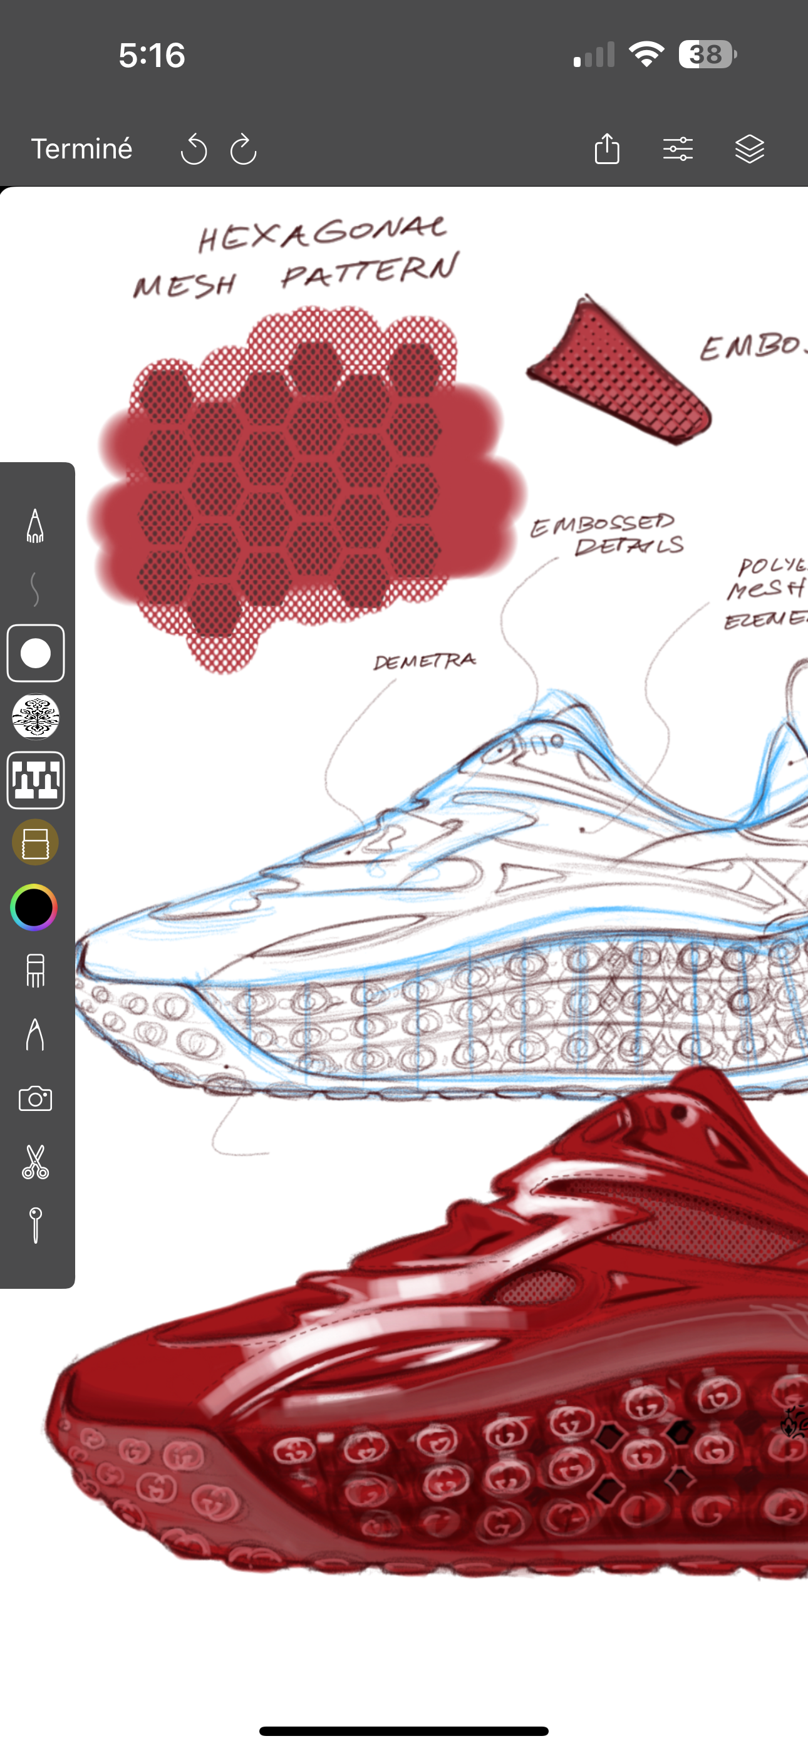Tap the 5:16 status bar clock
808x1751 pixels.
point(152,55)
